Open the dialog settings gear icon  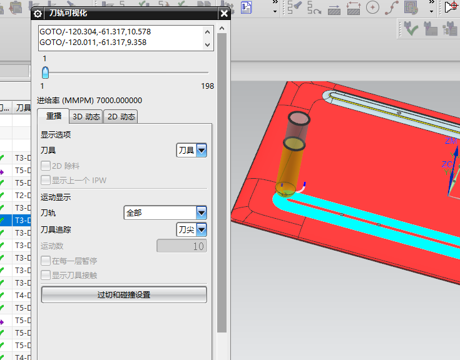click(x=38, y=14)
